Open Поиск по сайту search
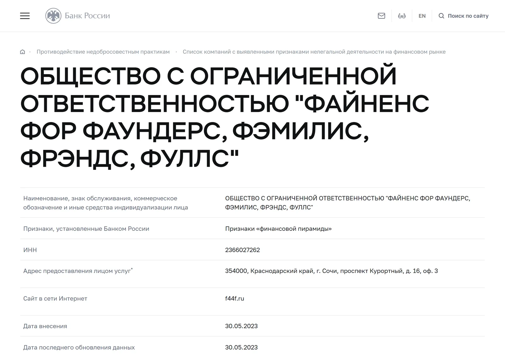Image resolution: width=505 pixels, height=355 pixels. (463, 16)
